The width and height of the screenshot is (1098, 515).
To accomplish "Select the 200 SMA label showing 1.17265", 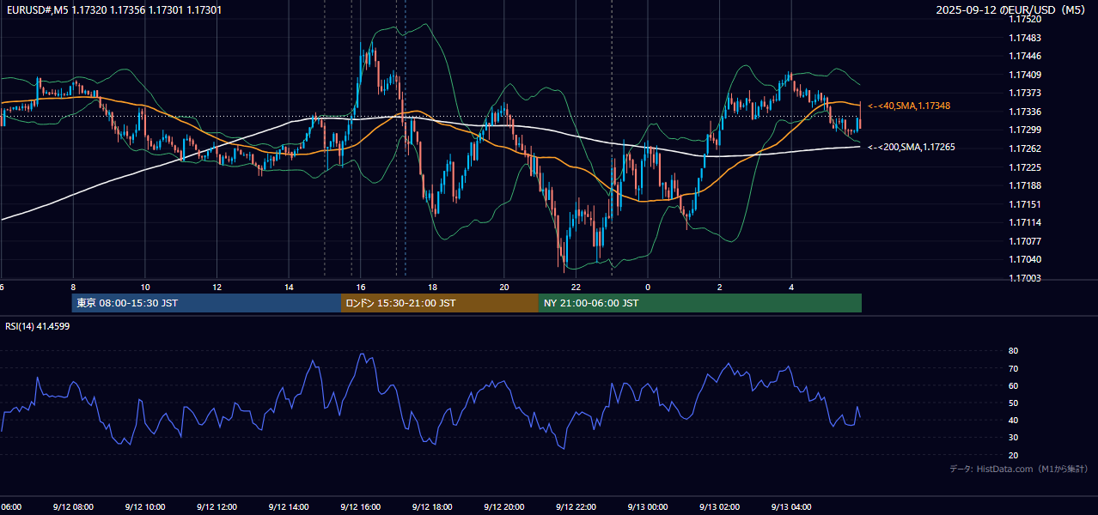I will (912, 147).
